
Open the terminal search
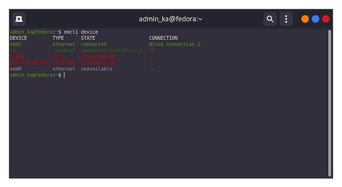[x=270, y=19]
